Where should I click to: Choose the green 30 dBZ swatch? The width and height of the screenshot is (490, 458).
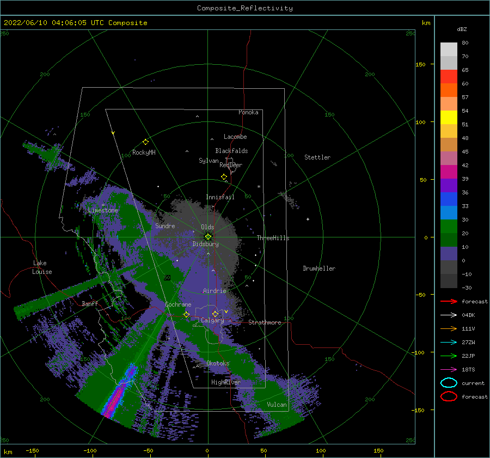click(449, 227)
